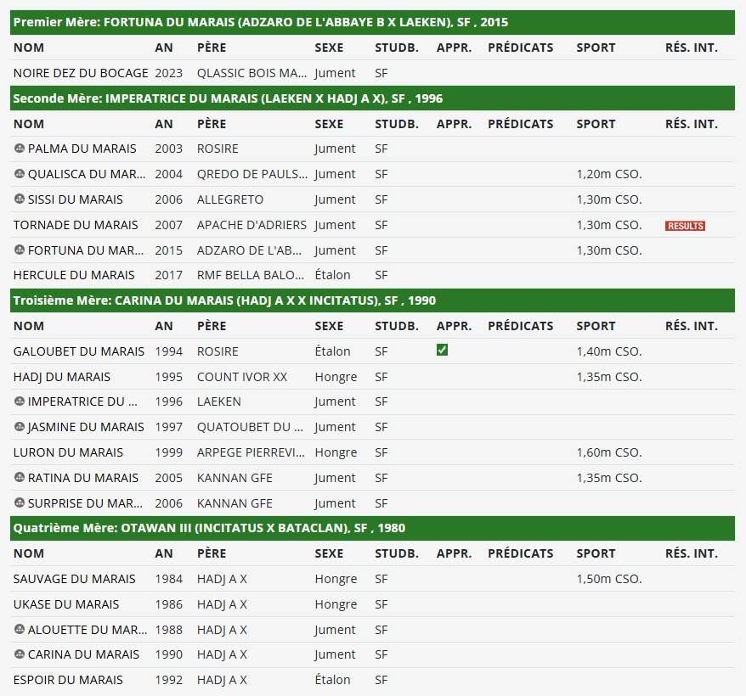Screen dimensions: 746x696
Task: Click sire KANNAN GFE in Ratina row
Action: click(235, 478)
